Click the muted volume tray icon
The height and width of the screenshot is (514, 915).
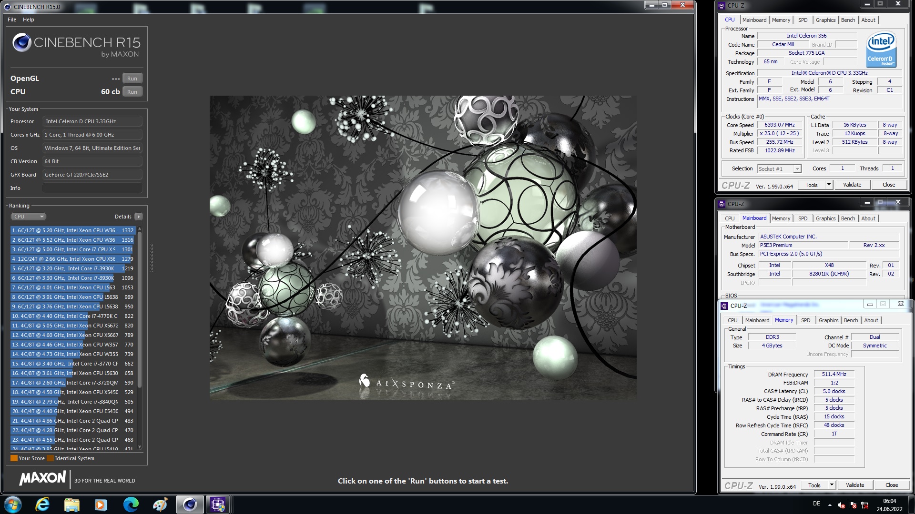coord(842,505)
